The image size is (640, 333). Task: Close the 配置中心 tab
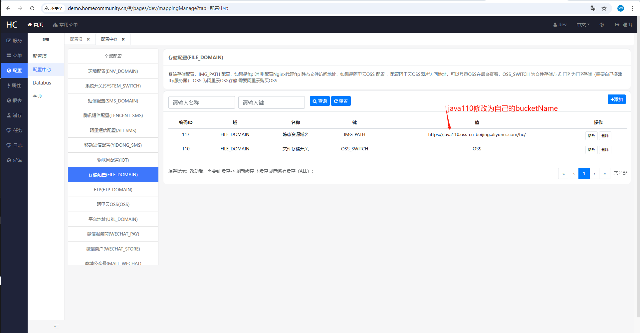123,39
